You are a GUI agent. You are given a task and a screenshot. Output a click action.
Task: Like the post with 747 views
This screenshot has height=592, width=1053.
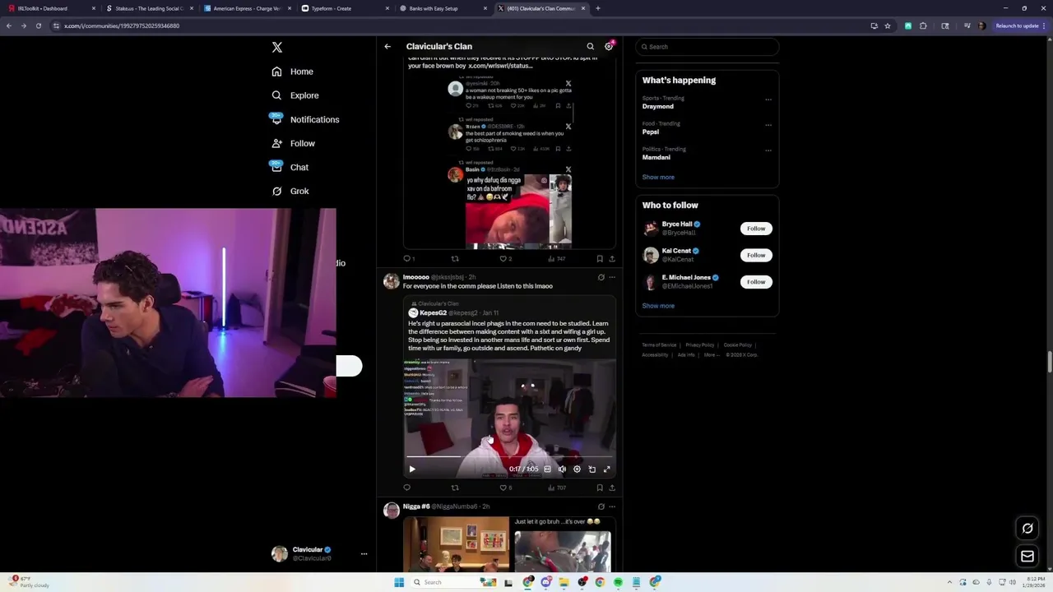pyautogui.click(x=505, y=258)
